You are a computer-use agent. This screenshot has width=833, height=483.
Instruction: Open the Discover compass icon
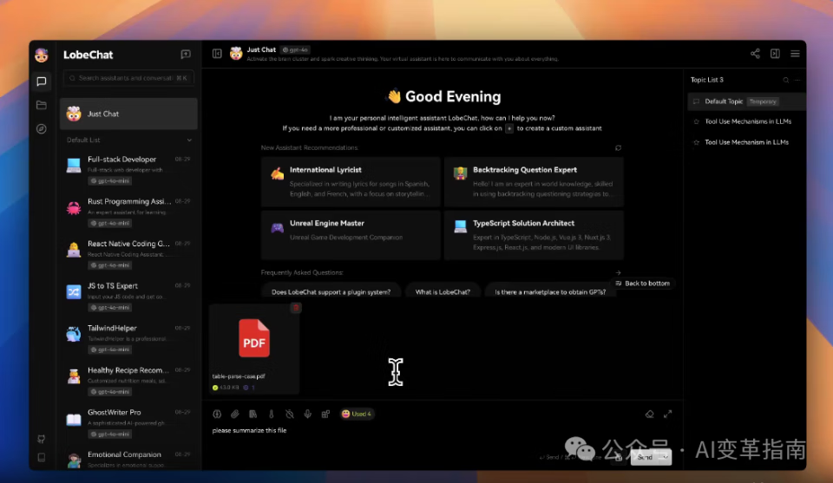pyautogui.click(x=42, y=129)
